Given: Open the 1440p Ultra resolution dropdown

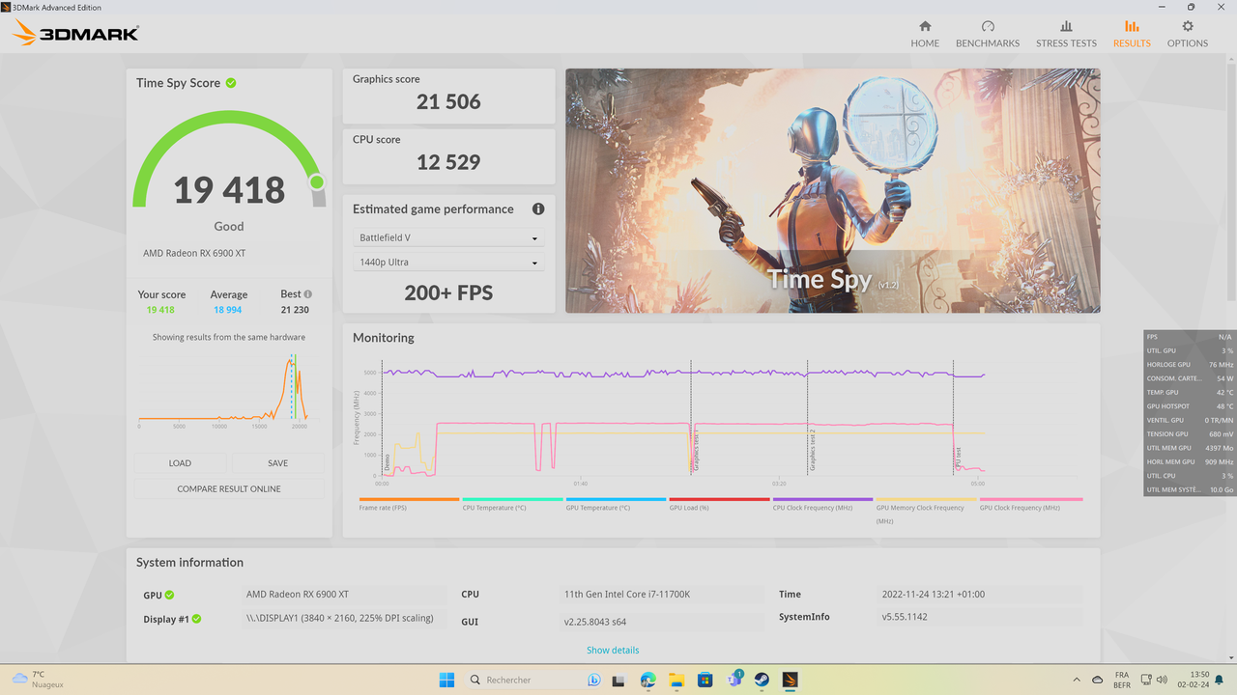Looking at the screenshot, I should click(448, 262).
